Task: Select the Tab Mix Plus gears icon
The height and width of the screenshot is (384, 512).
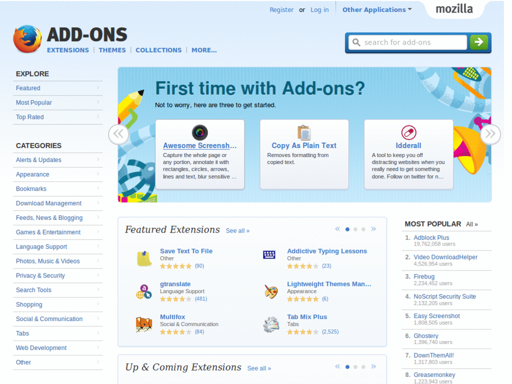Action: [270, 324]
